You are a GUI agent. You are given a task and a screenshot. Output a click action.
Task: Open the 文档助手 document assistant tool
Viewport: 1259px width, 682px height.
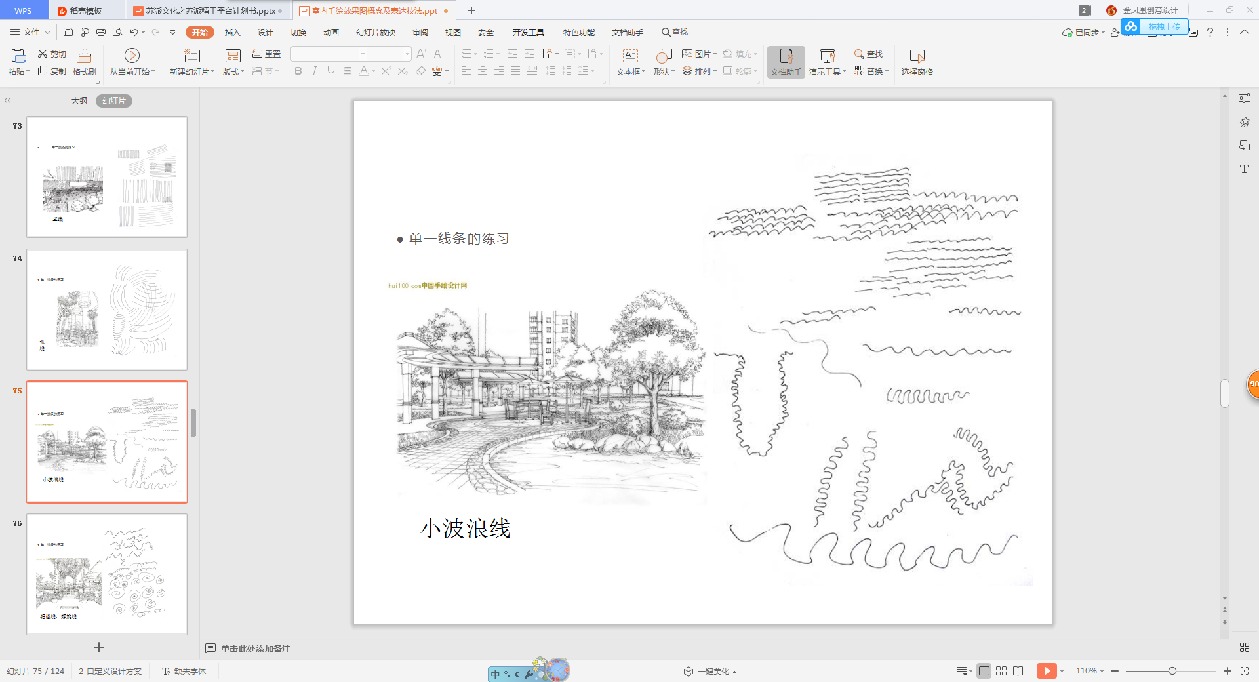click(786, 62)
